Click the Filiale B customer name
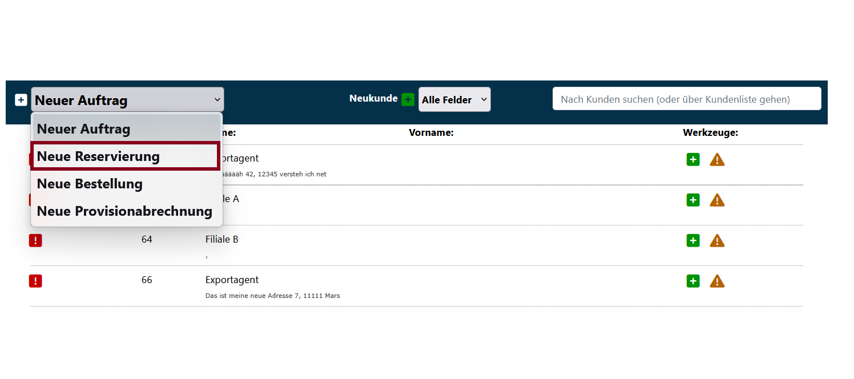This screenshot has width=854, height=379. pyautogui.click(x=221, y=240)
